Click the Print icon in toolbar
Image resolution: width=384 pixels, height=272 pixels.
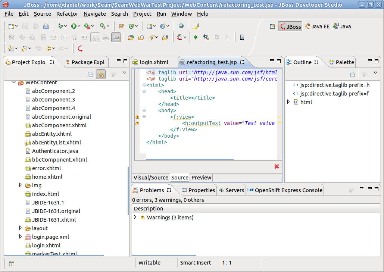click(46, 26)
